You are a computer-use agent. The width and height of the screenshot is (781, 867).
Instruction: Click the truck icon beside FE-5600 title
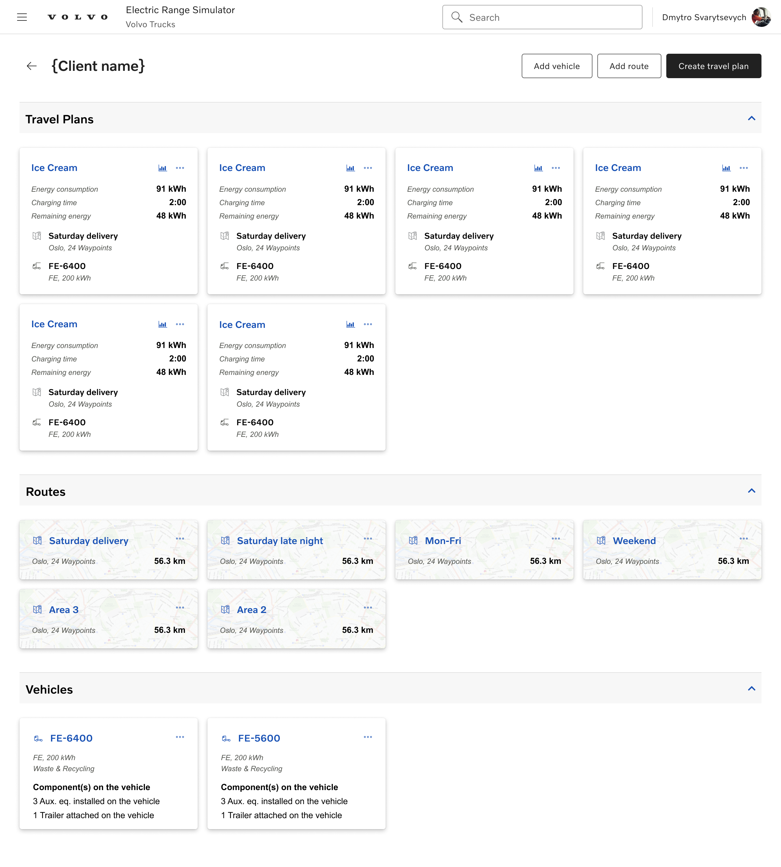226,738
